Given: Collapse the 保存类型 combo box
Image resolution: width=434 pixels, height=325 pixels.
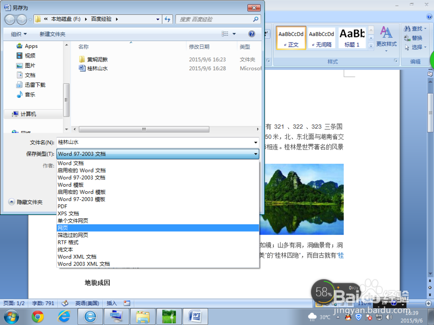Looking at the screenshot, I should pyautogui.click(x=256, y=154).
